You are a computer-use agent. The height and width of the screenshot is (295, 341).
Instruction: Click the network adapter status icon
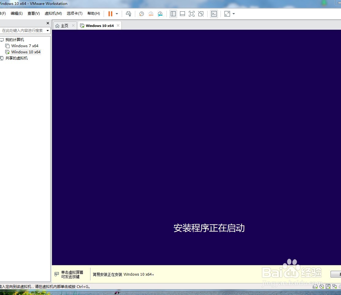[x=335, y=286]
